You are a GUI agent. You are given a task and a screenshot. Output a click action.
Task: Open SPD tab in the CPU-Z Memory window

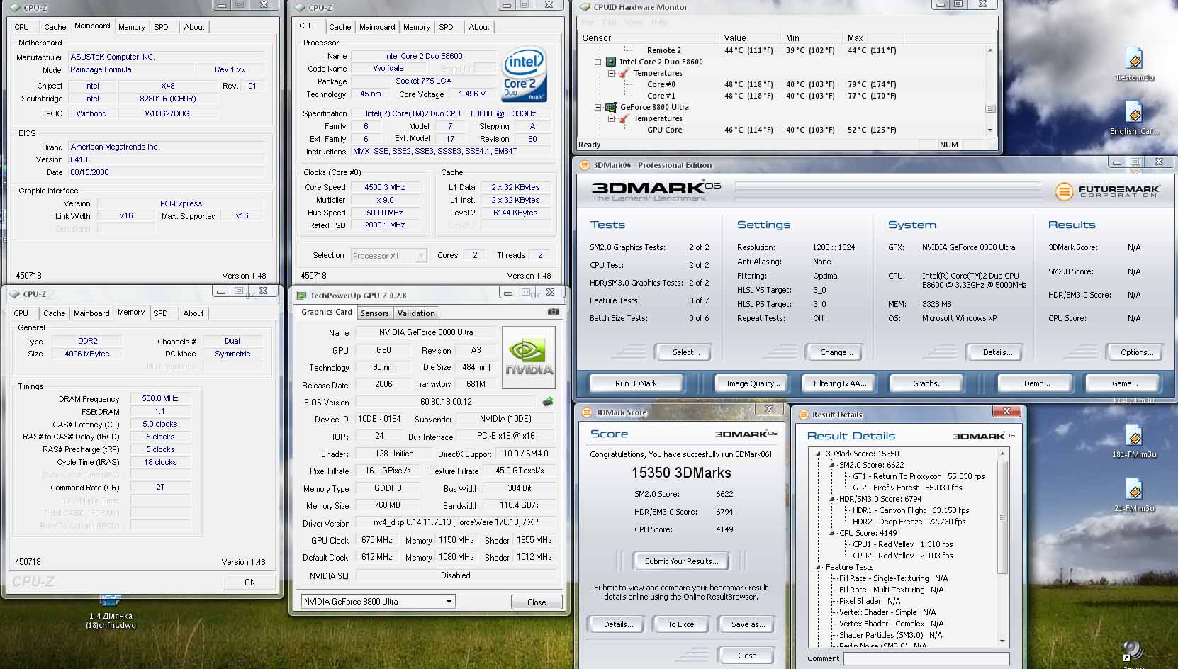[161, 313]
